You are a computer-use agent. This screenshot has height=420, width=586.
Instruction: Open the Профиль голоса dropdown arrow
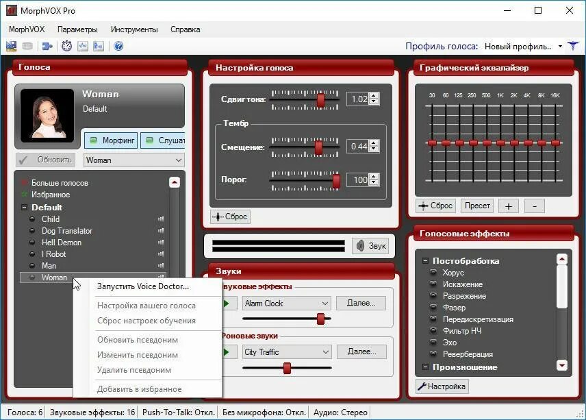[560, 47]
